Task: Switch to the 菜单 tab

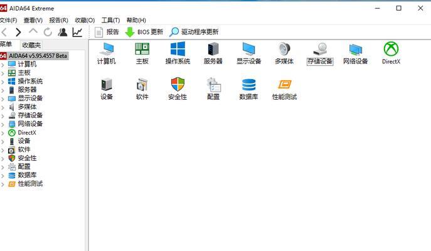Action: (6, 45)
